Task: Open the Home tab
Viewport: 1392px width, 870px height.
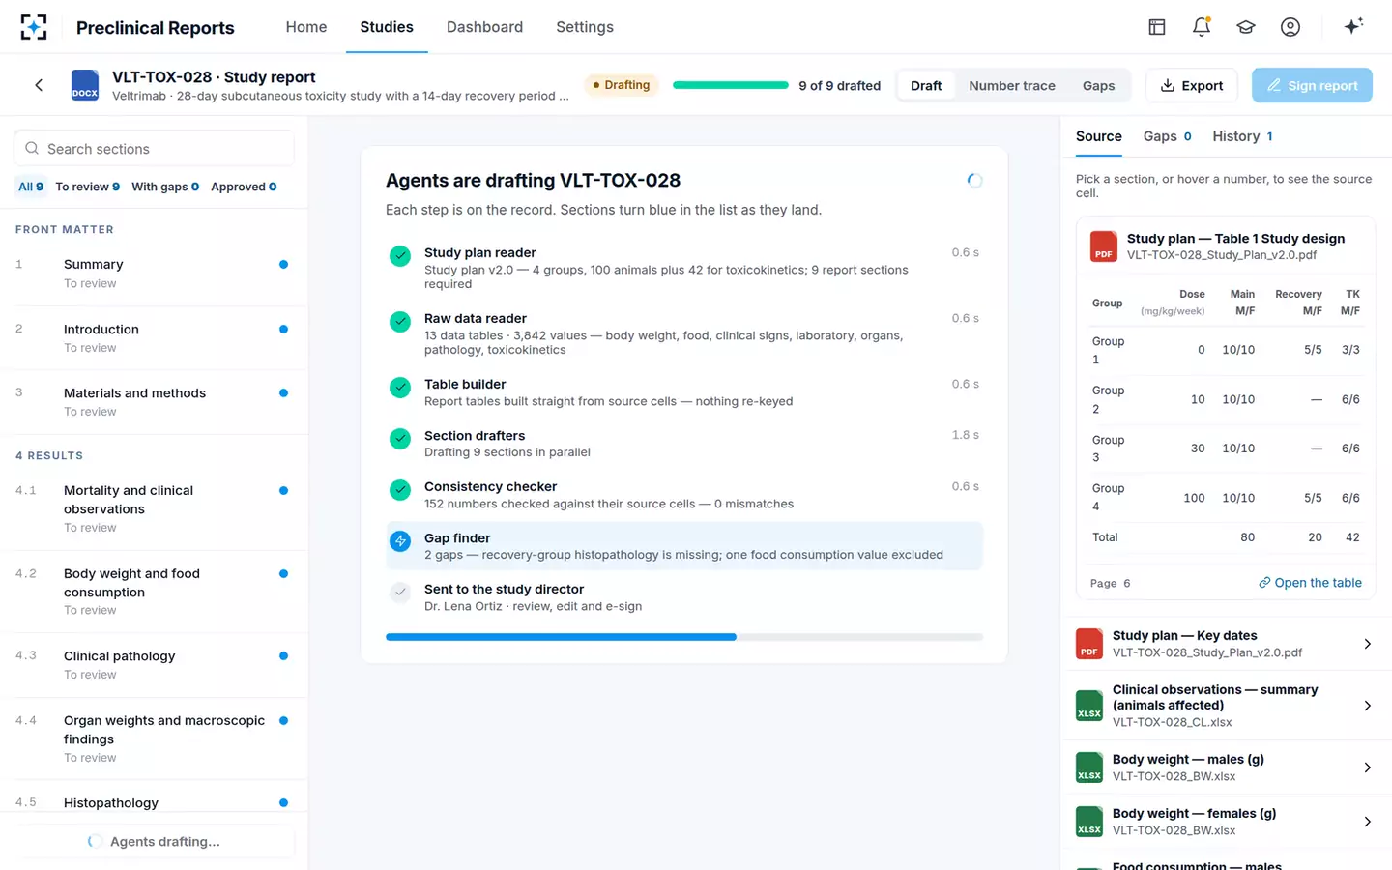Action: point(306,27)
